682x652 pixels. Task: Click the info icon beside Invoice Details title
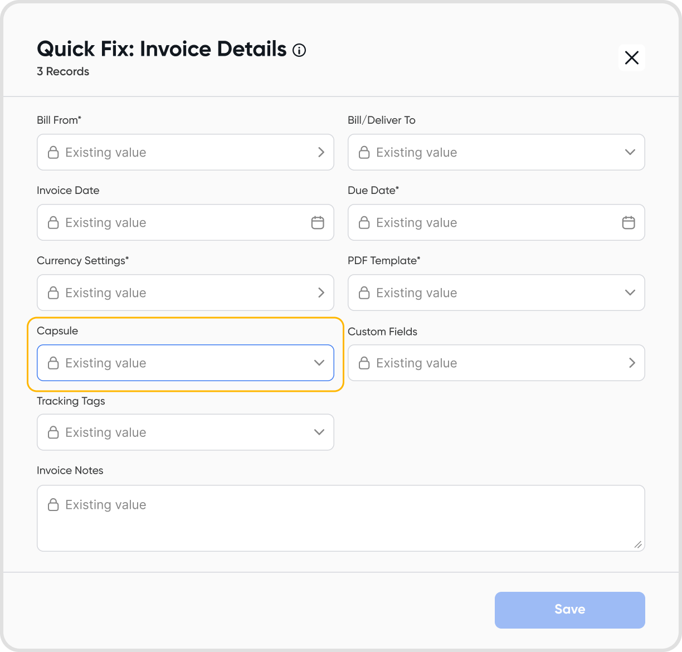(x=299, y=51)
